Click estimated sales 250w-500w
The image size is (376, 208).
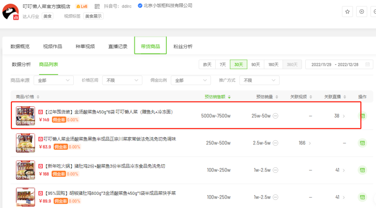(218, 143)
